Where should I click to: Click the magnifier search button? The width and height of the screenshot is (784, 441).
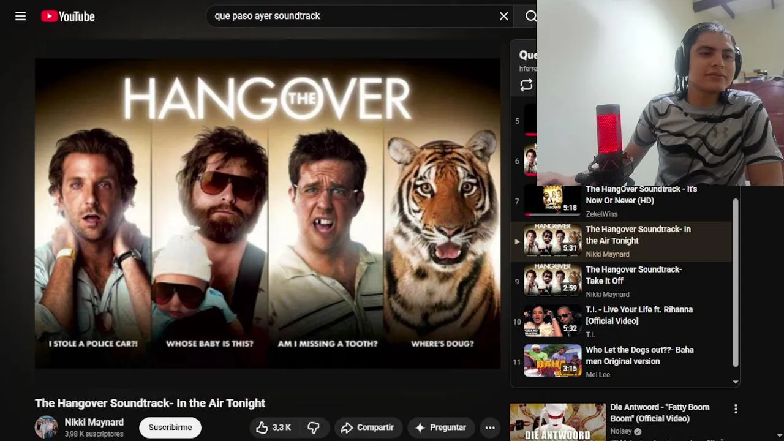530,17
